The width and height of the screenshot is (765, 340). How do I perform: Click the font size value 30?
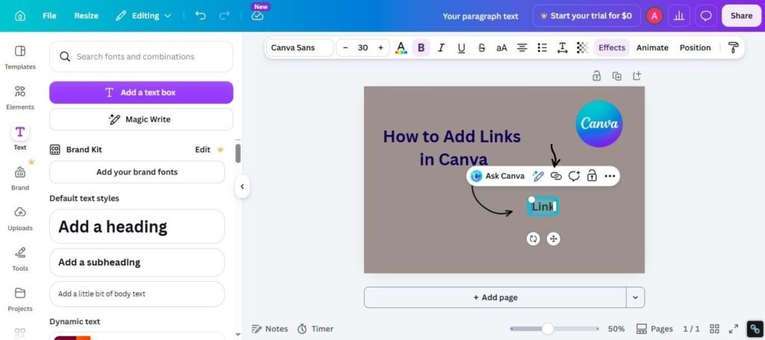[x=362, y=48]
